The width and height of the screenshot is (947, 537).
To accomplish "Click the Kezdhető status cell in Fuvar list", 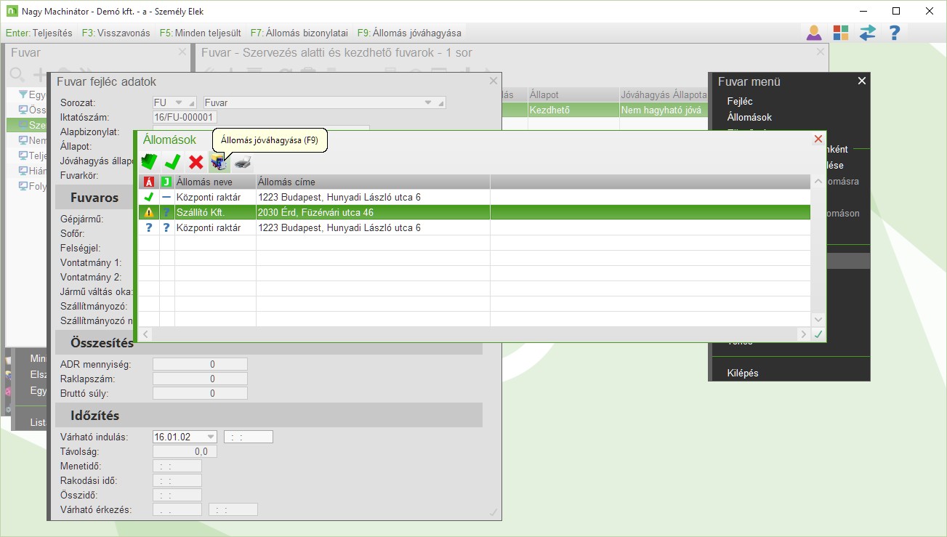I will (573, 110).
